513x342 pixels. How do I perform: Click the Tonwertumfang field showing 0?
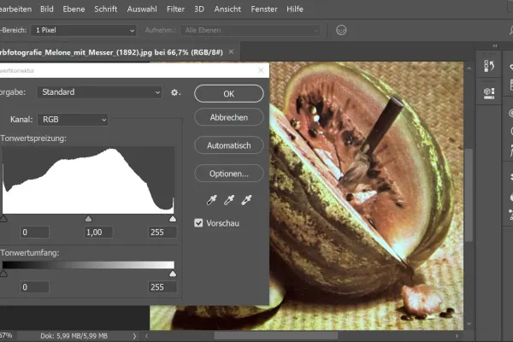pyautogui.click(x=34, y=287)
